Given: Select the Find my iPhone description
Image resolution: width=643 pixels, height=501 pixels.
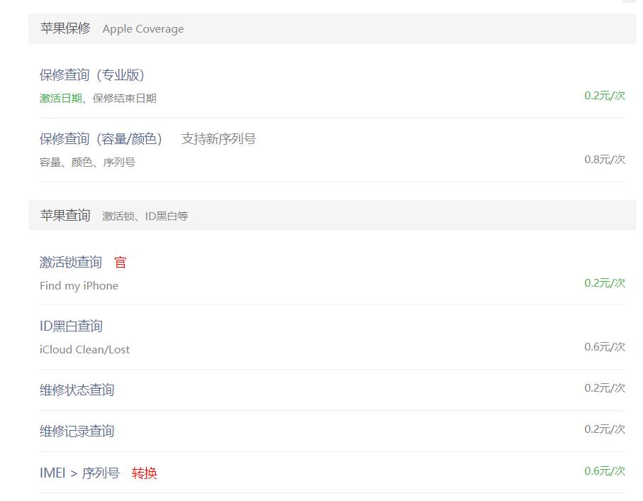Looking at the screenshot, I should click(x=79, y=286).
